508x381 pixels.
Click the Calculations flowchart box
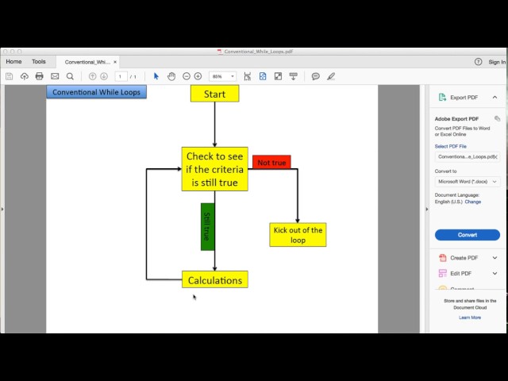tap(215, 279)
